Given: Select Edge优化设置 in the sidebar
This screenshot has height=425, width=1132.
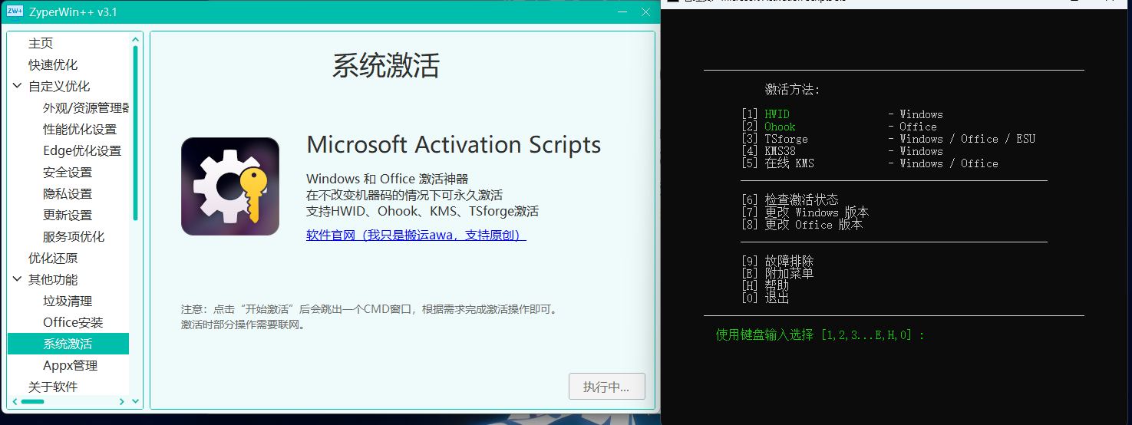Looking at the screenshot, I should click(82, 151).
